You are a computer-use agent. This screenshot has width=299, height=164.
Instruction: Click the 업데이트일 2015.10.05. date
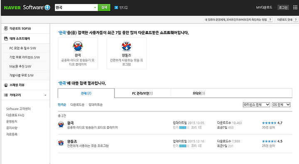tap(196, 123)
